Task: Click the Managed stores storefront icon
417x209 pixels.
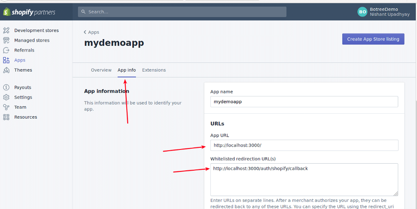Action: click(x=6, y=40)
